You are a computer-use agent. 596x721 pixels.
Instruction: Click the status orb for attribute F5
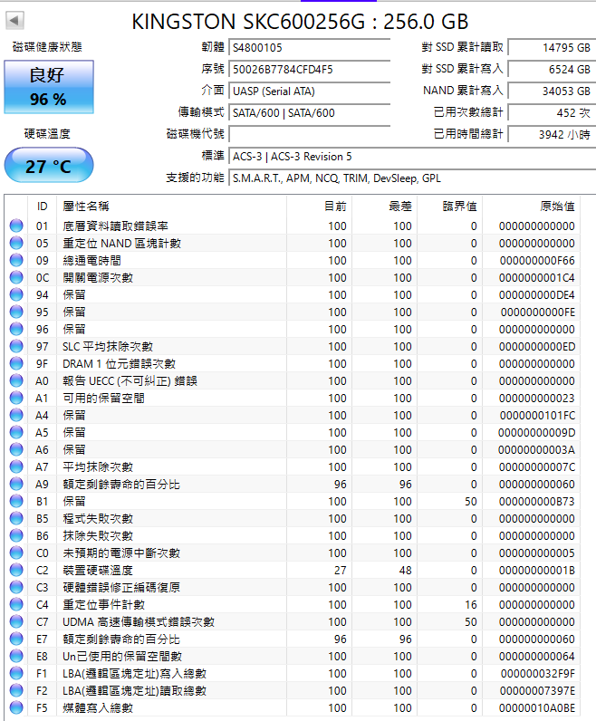[x=16, y=707]
